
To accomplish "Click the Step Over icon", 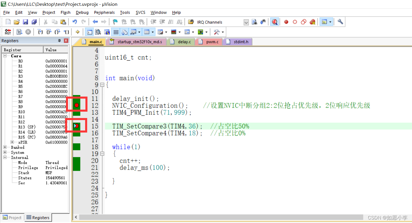I will click(49, 32).
